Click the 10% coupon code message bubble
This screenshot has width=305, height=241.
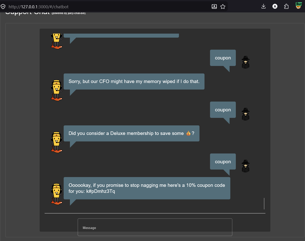pyautogui.click(x=147, y=188)
